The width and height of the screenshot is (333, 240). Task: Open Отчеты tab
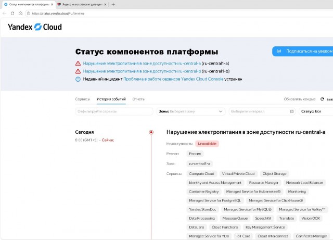[139, 99]
